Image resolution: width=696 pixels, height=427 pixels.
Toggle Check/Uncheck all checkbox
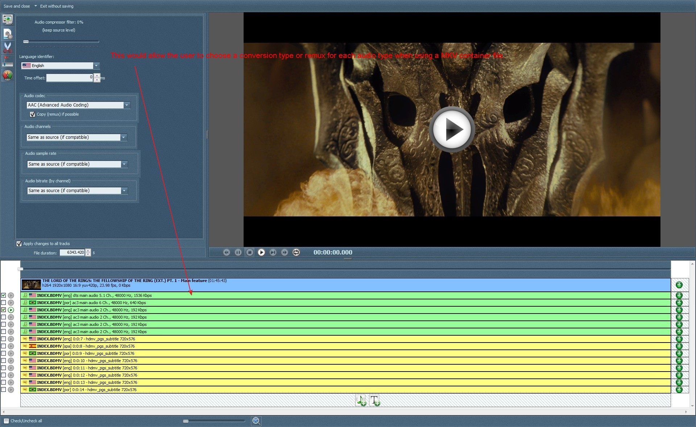point(6,421)
